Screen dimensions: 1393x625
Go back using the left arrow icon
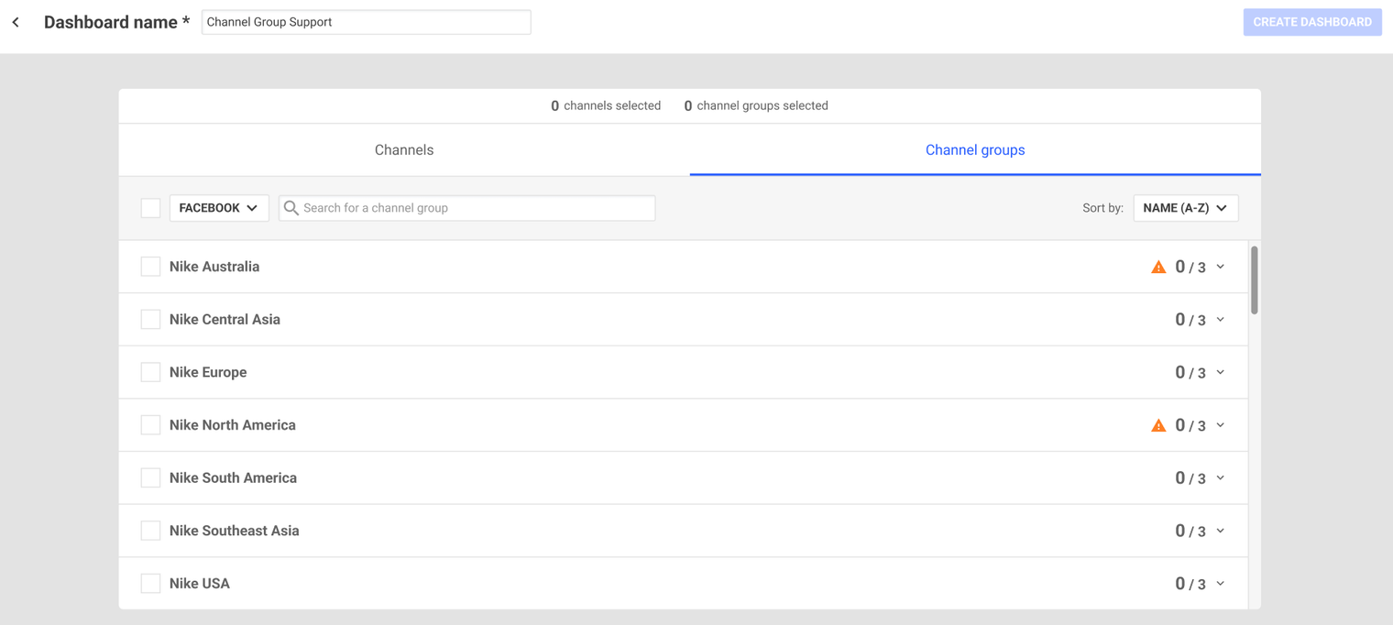coord(16,22)
